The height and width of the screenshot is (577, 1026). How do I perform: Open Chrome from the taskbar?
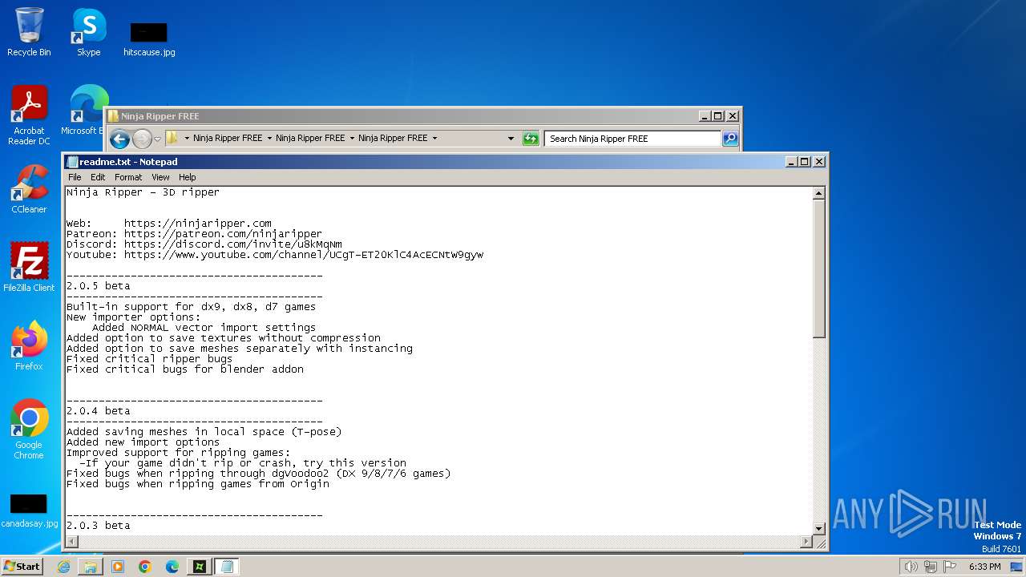click(145, 567)
